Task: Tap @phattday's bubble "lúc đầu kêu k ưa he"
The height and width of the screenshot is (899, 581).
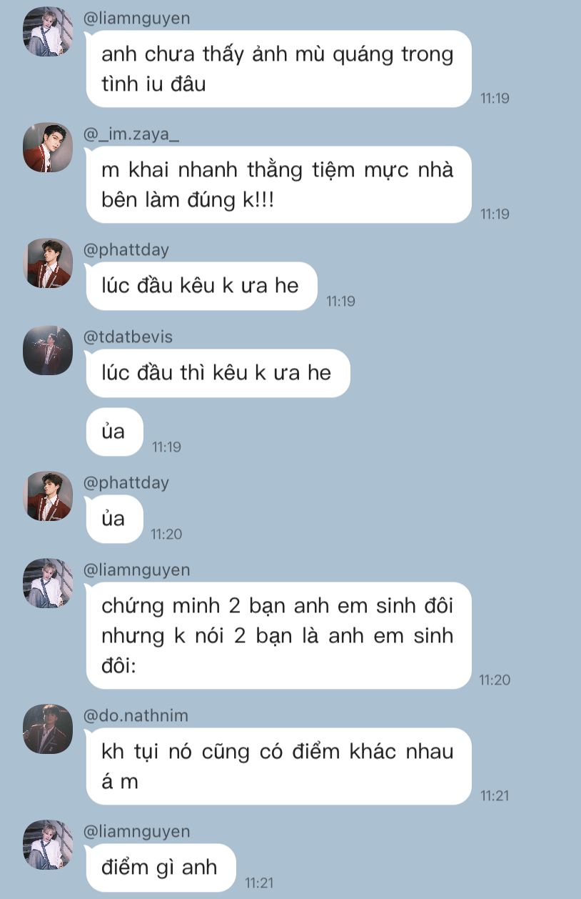Action: [201, 286]
